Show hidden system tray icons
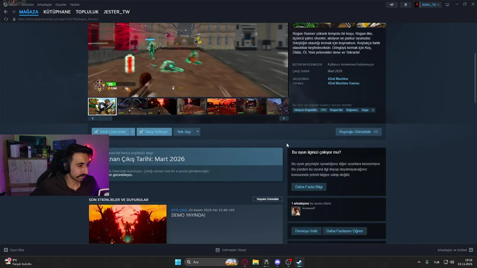The width and height of the screenshot is (477, 268). (419, 262)
